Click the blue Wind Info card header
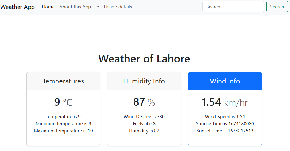 [225, 81]
